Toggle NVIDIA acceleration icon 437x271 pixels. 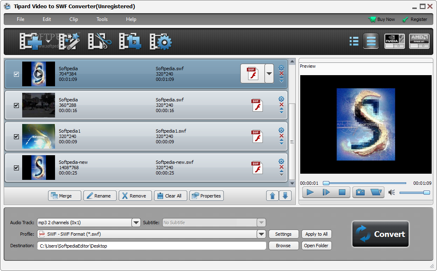point(395,41)
